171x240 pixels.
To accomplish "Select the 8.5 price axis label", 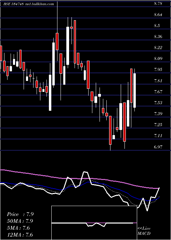I will 157,26.
